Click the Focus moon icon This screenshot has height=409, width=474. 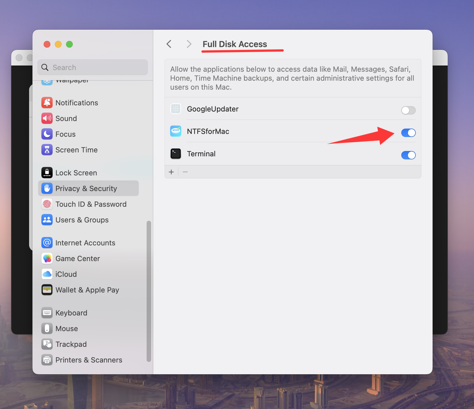click(47, 134)
